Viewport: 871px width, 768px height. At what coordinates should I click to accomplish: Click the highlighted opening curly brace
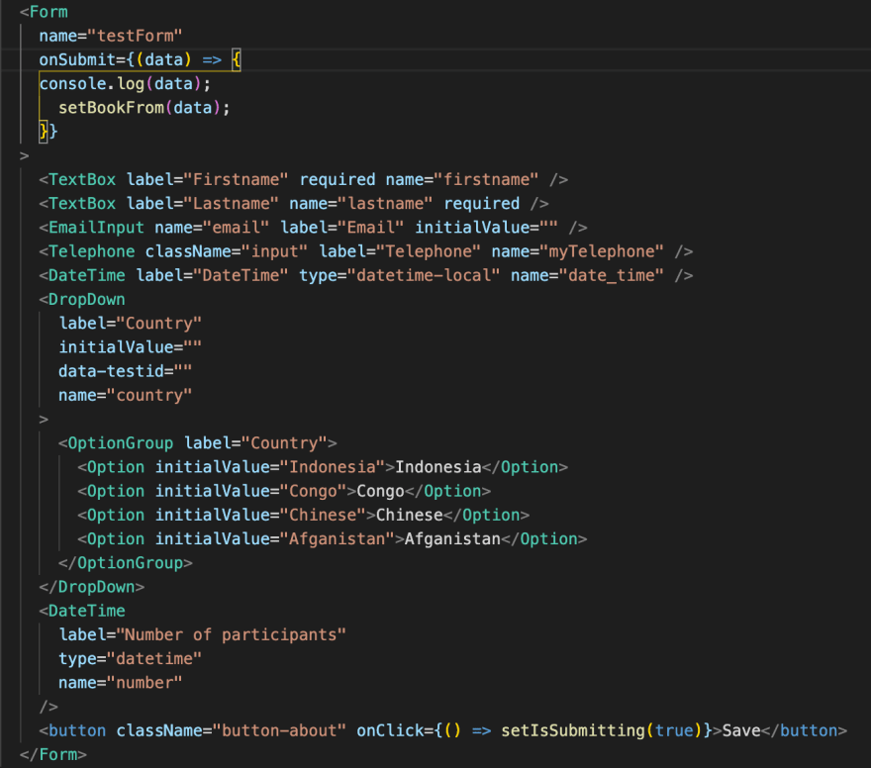point(237,59)
